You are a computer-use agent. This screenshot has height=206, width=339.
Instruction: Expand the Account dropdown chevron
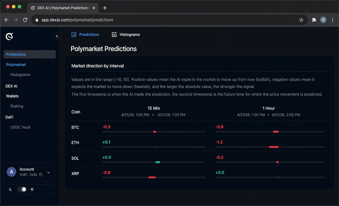click(x=48, y=172)
